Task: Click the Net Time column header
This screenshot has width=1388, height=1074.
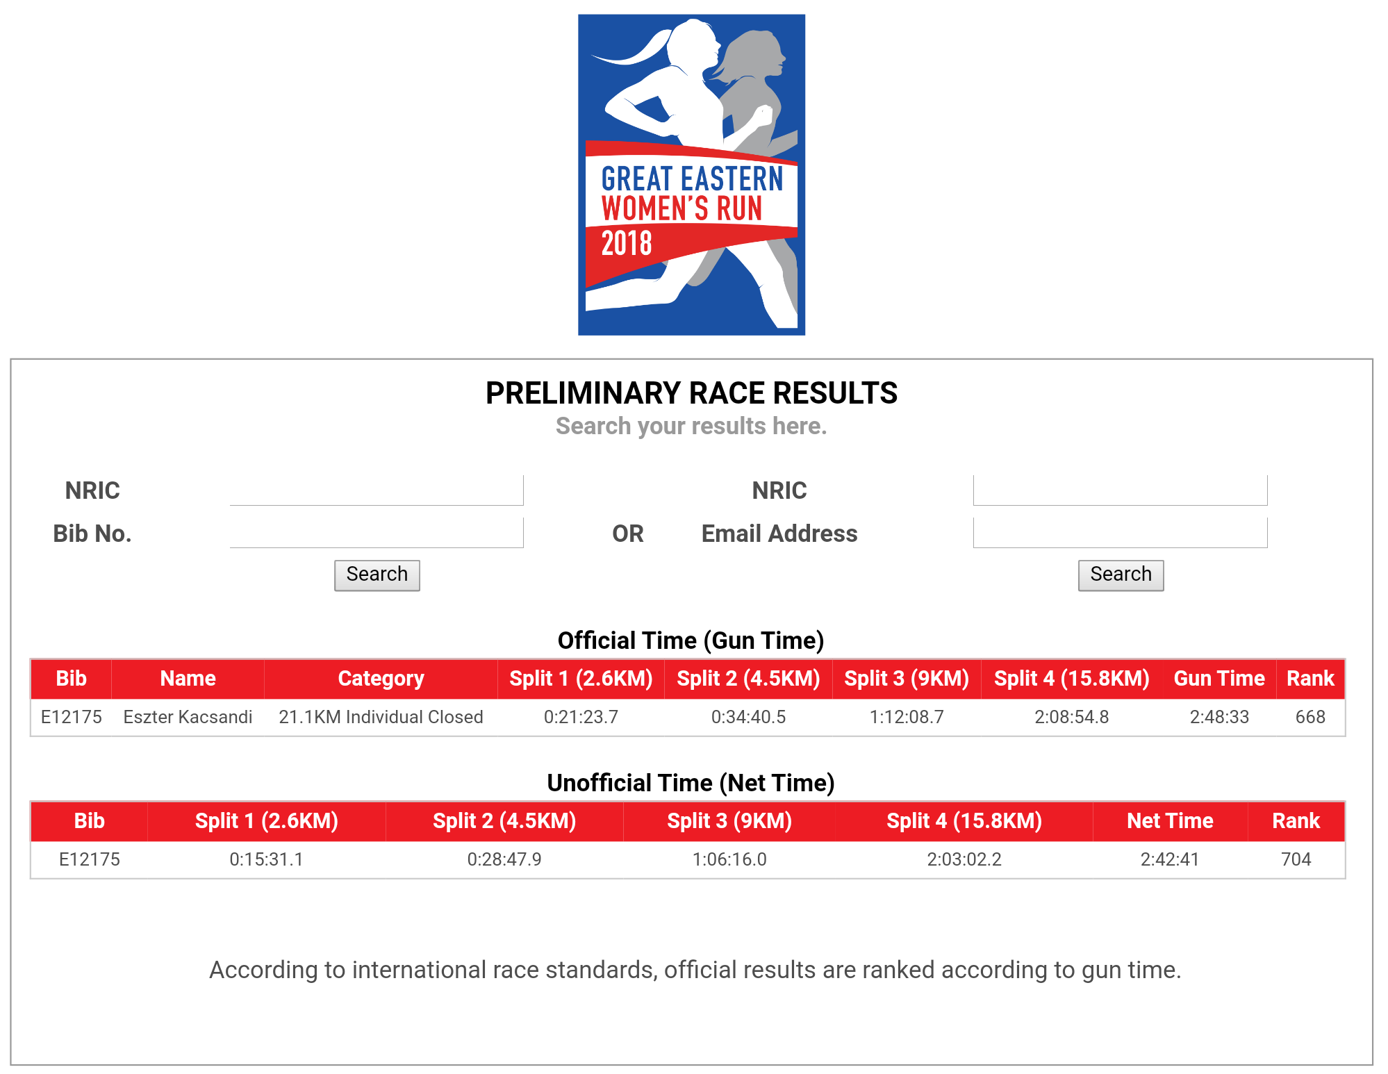Action: [x=1170, y=821]
